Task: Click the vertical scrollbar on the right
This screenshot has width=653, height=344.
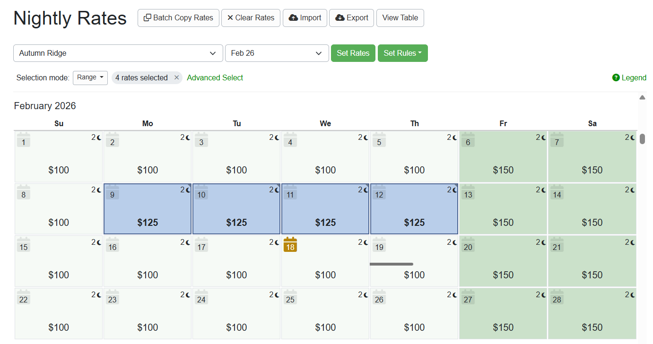Action: click(x=642, y=138)
